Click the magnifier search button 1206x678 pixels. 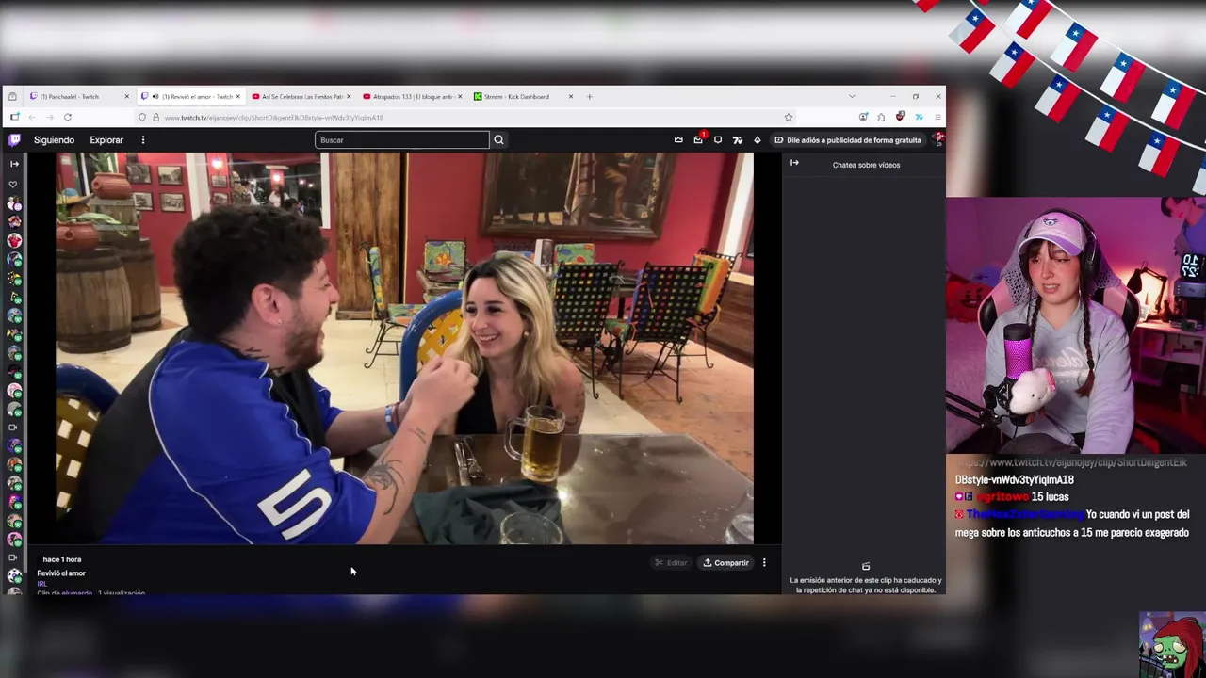499,140
